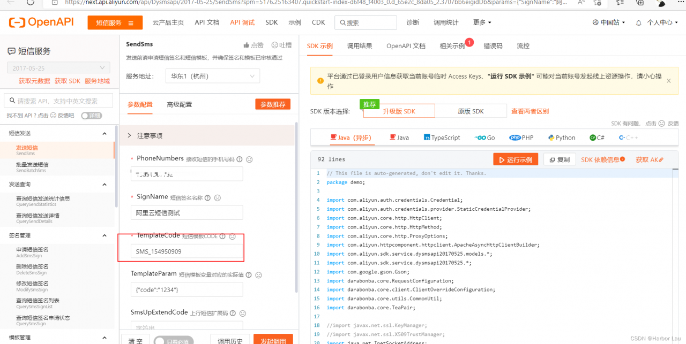Click the 短信服务 chat bubble icon
686x344 pixels.
pyautogui.click(x=11, y=51)
